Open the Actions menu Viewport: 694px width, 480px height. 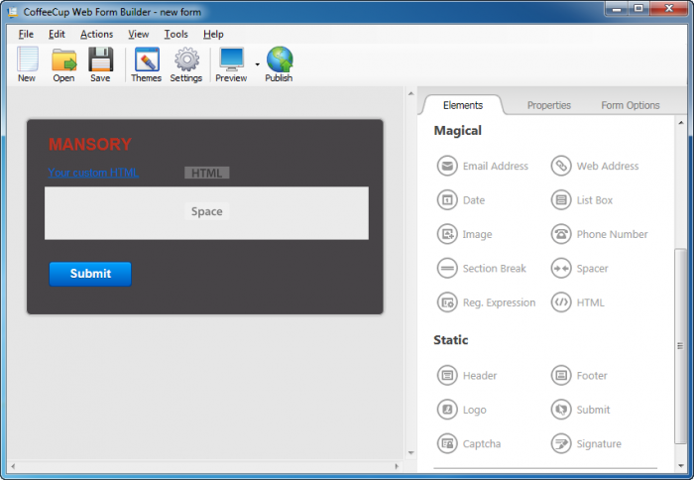coord(97,34)
